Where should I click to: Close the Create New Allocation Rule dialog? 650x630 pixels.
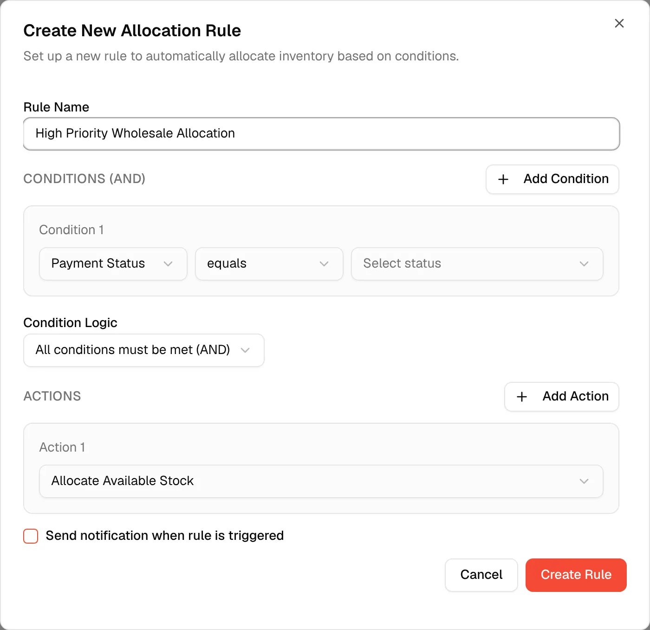[x=619, y=23]
